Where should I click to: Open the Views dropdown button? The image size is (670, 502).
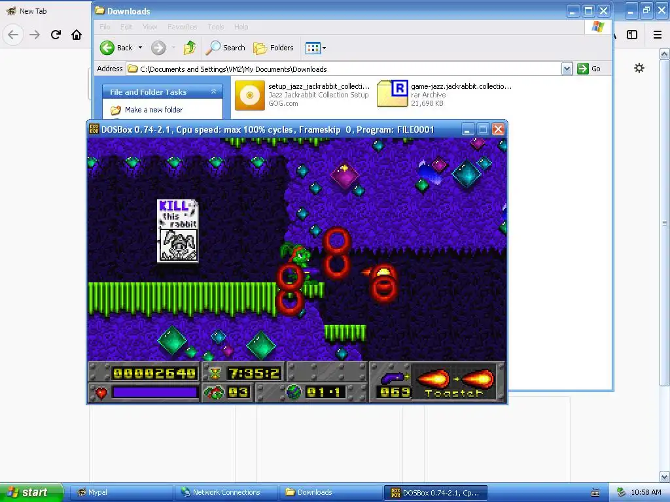(316, 48)
